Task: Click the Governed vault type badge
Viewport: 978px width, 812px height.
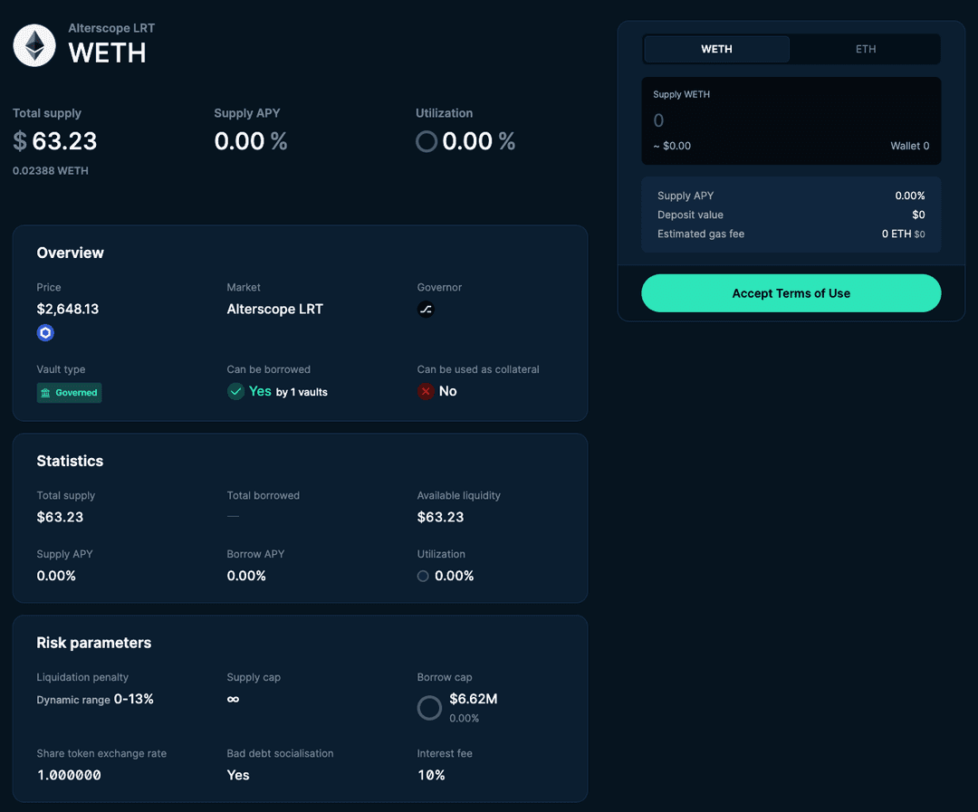Action: tap(70, 393)
